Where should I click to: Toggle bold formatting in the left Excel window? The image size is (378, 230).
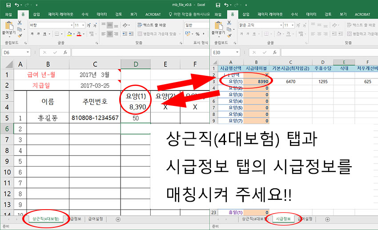32,34
